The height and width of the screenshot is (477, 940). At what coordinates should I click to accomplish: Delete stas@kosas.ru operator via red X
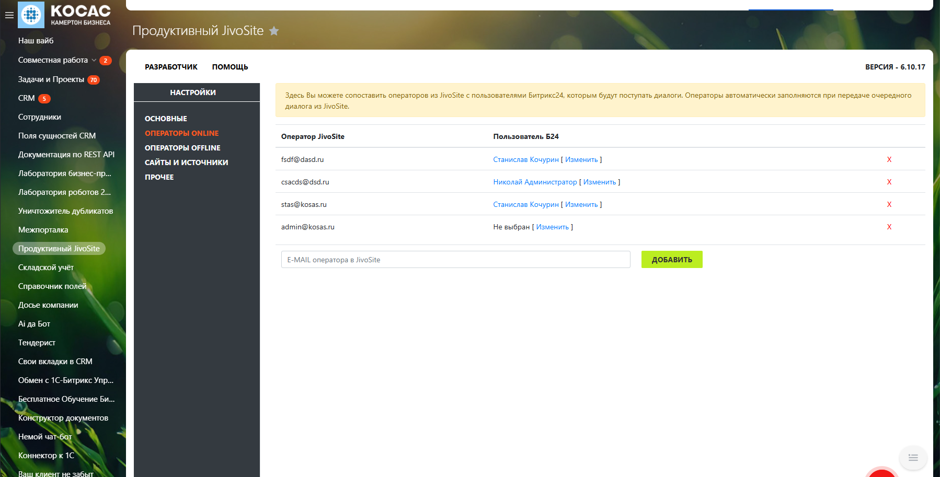coord(889,204)
